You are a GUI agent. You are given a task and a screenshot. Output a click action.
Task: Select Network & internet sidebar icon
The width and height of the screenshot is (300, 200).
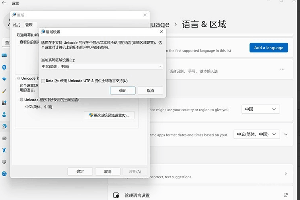point(4,79)
